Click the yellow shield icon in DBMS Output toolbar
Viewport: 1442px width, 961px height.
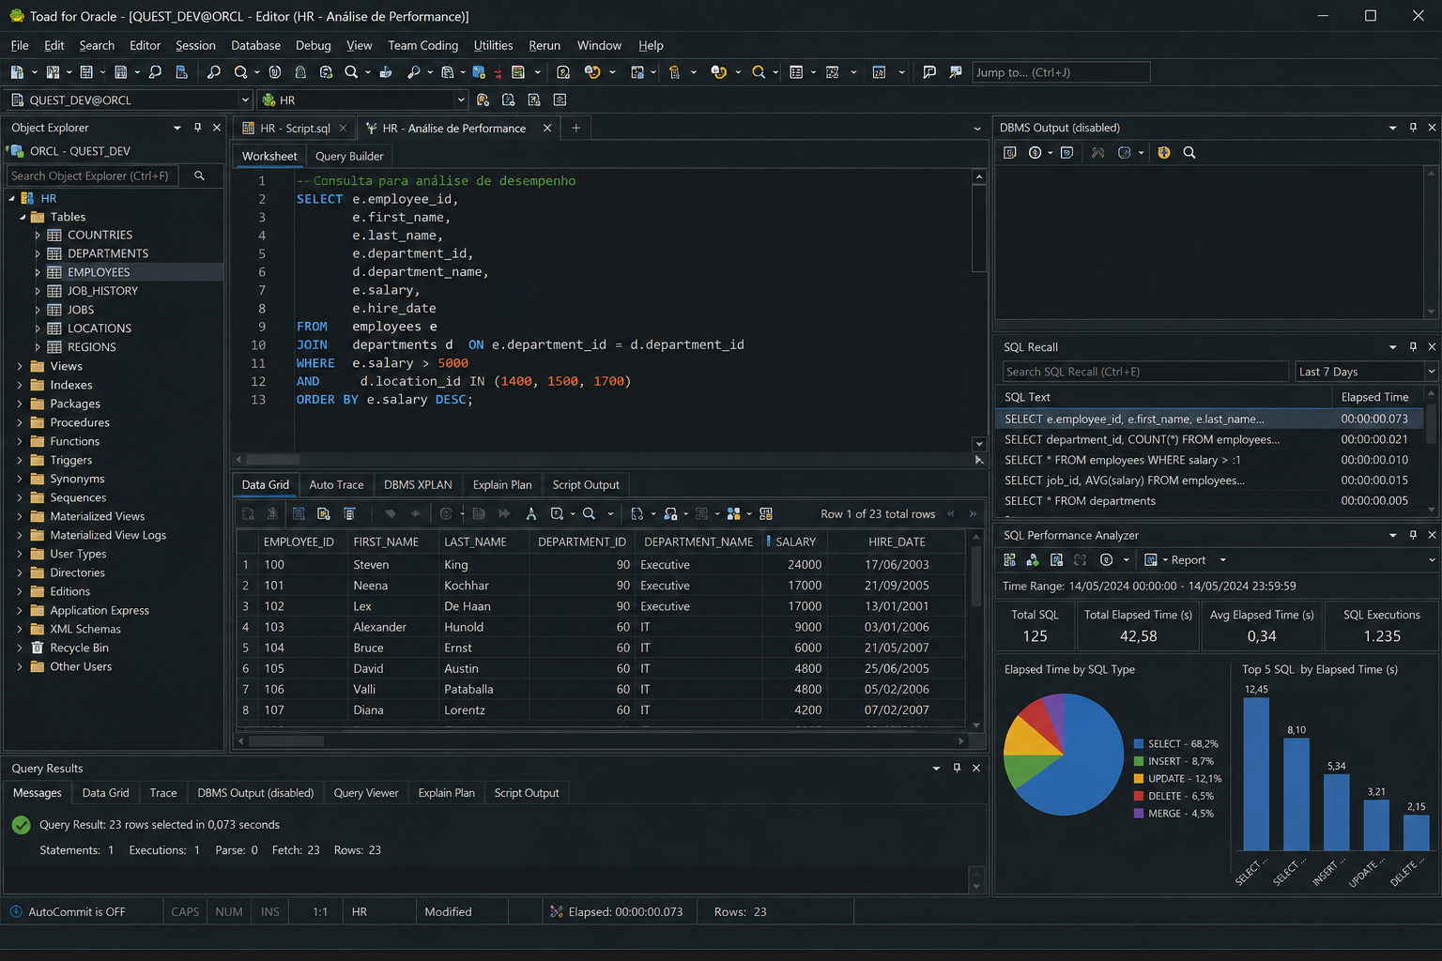[1164, 153]
